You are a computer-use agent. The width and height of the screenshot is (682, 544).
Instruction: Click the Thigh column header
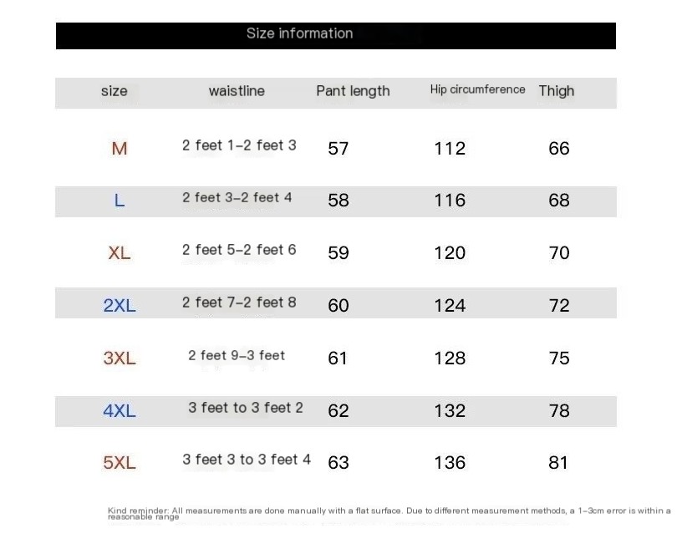557,91
